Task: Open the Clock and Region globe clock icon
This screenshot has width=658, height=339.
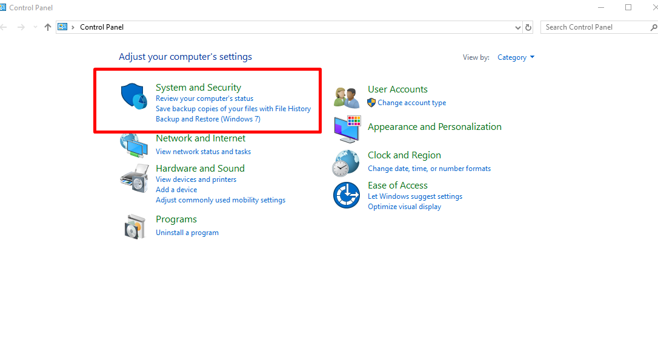Action: (346, 163)
